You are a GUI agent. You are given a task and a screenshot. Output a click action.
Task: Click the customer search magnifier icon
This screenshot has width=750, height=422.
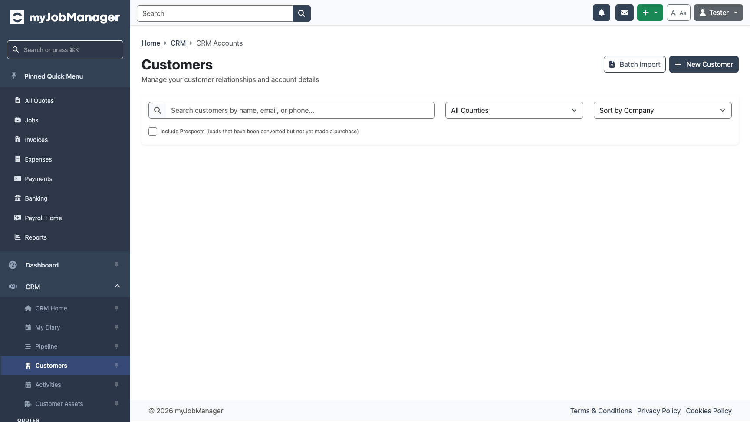[x=158, y=110]
